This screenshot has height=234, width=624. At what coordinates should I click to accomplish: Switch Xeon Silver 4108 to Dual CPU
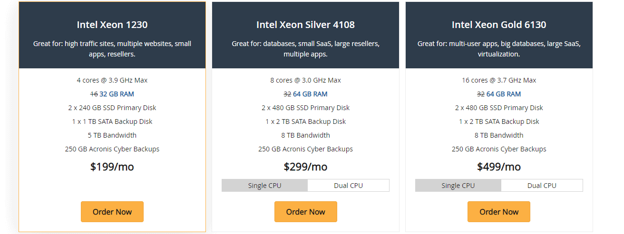(348, 186)
